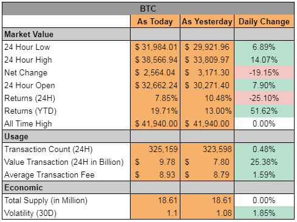Select the Usage section header
This screenshot has width=297, height=222.
148,136
